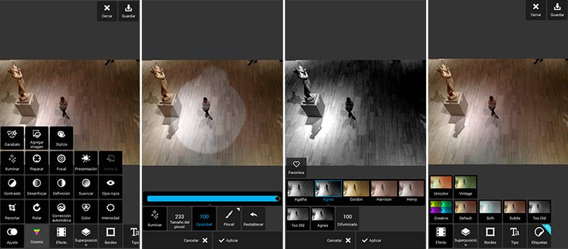The height and width of the screenshot is (249, 568).
Task: Open the Color adjustment tool
Action: pos(86,212)
